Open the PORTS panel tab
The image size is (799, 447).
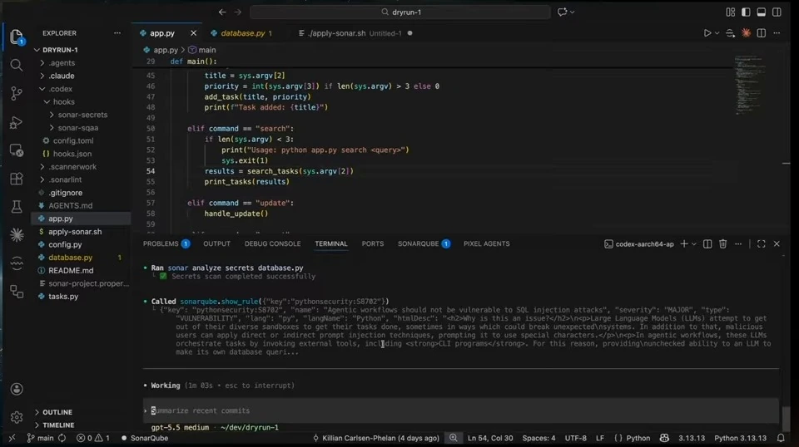[373, 244]
